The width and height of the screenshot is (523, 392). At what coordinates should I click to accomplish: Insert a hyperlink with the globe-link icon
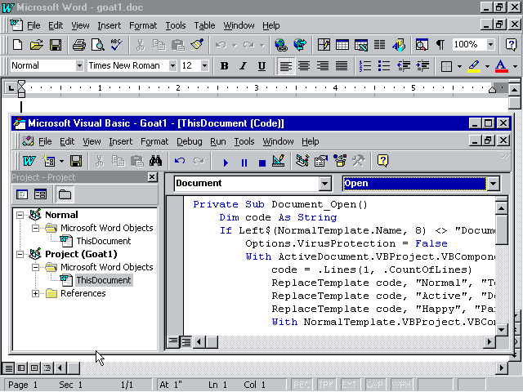coord(281,44)
